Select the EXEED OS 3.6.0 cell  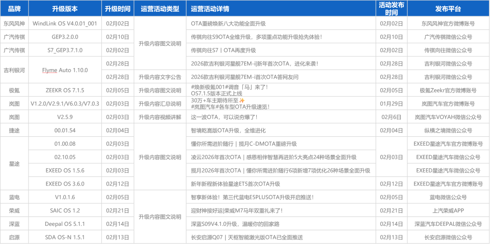pos(65,184)
